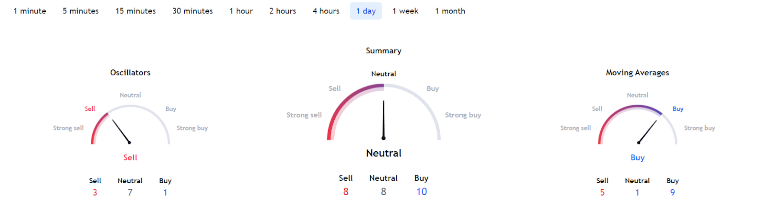Viewport: 764px width, 206px height.
Task: Select the 1 month interval
Action: 450,11
